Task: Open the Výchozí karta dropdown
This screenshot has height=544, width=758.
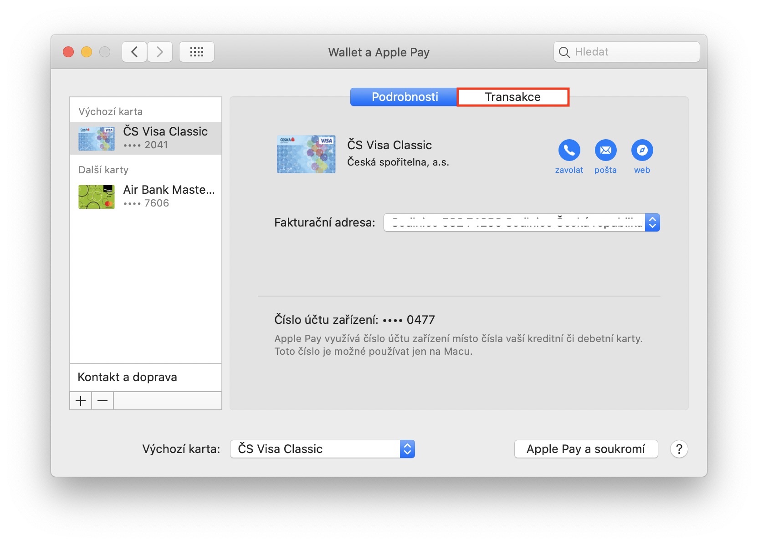Action: (x=323, y=449)
